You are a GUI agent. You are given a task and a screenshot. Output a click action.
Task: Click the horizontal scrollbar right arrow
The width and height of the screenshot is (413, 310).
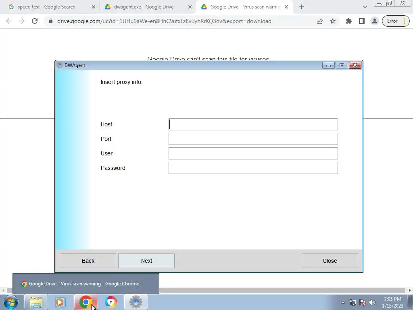point(409,291)
